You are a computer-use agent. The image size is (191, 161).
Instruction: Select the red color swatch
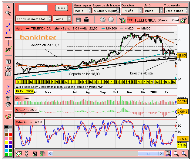point(10,135)
